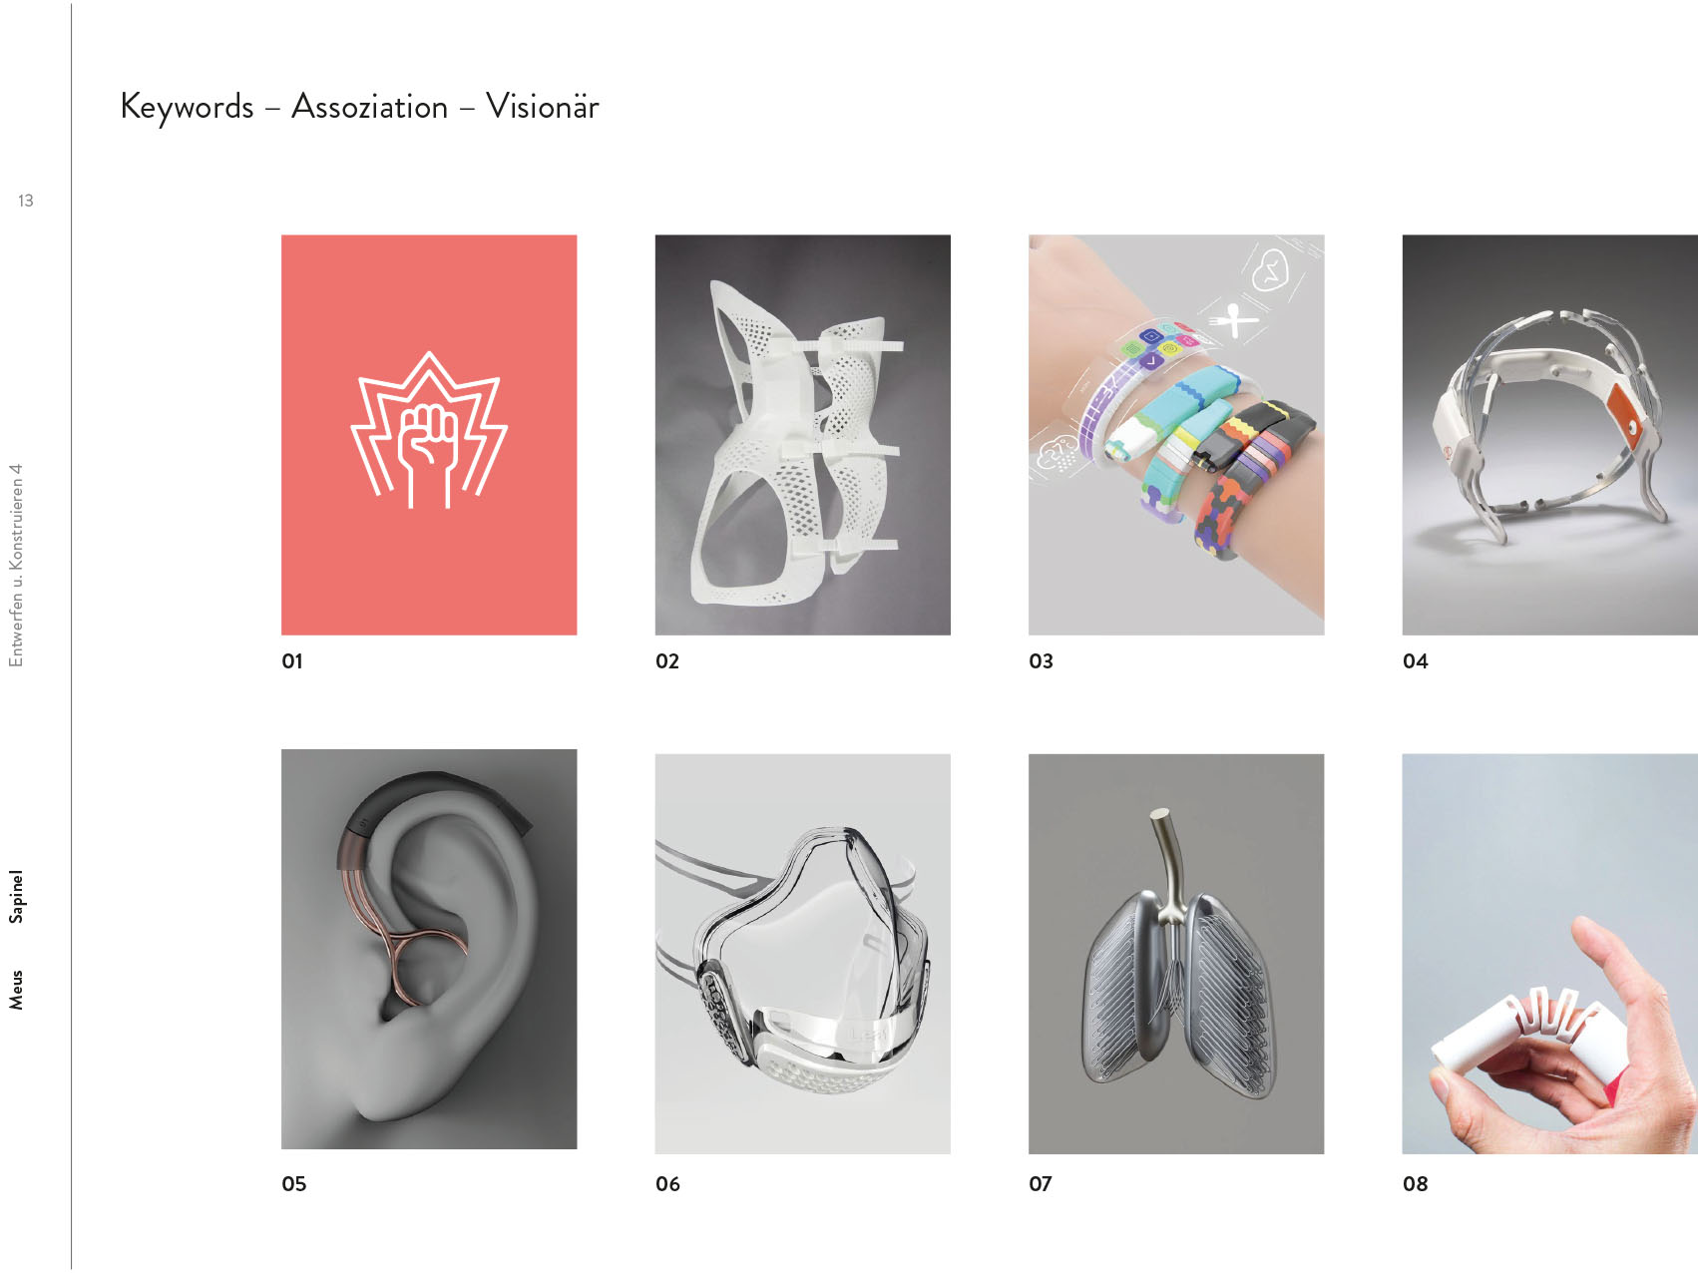
Task: Click the author name Meus
Action: [16, 990]
